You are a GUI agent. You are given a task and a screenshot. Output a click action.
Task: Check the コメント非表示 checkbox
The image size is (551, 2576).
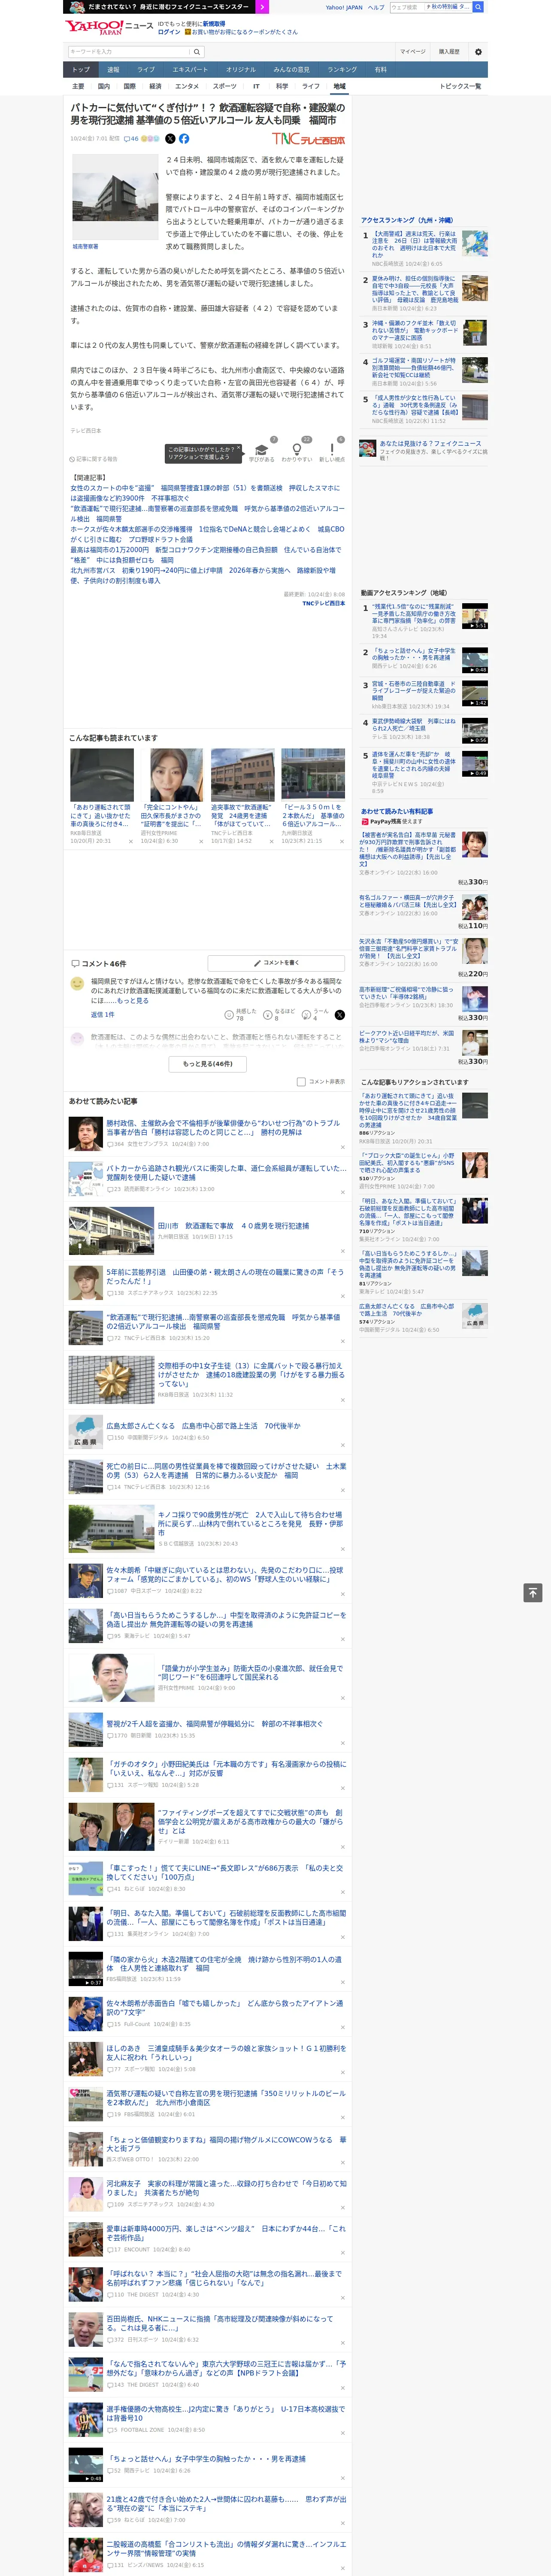pyautogui.click(x=301, y=1081)
